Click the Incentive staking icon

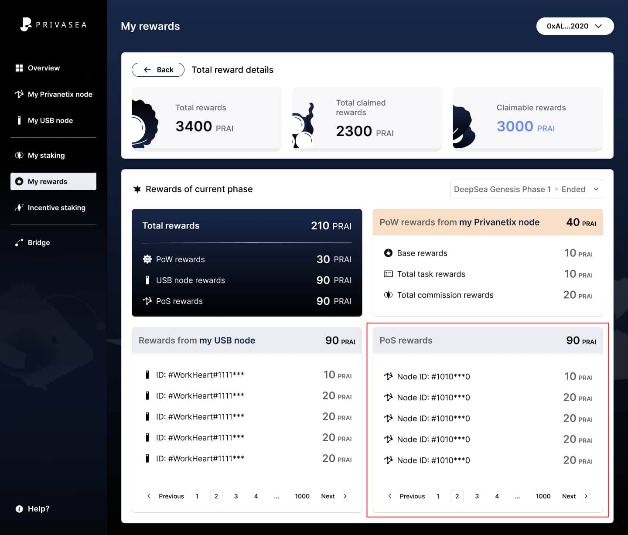click(x=19, y=208)
